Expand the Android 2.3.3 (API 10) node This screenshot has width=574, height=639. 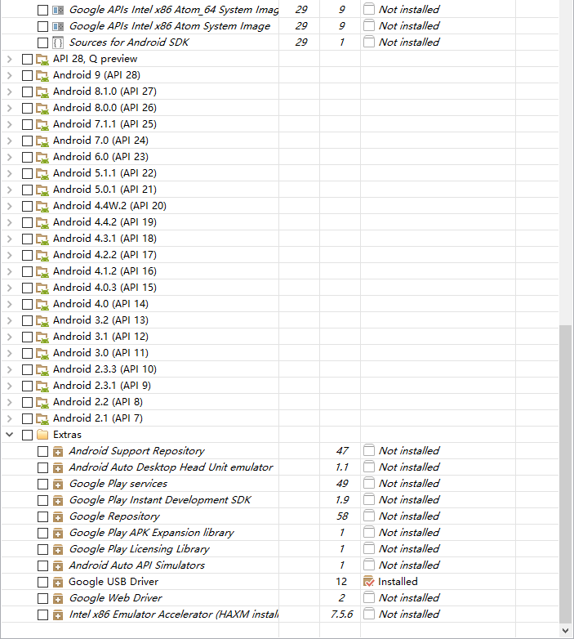point(9,369)
